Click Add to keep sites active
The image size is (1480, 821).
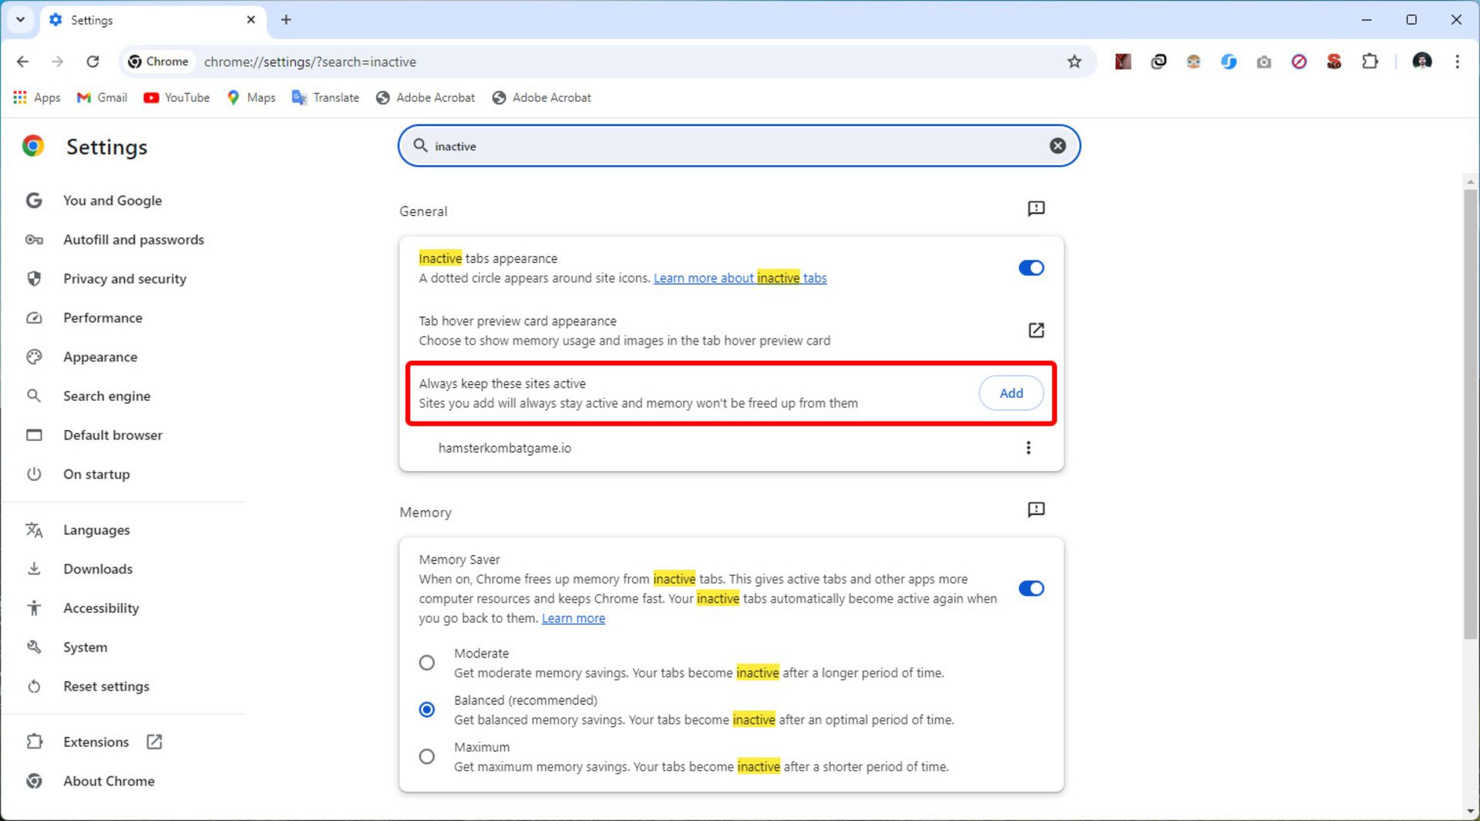tap(1011, 393)
